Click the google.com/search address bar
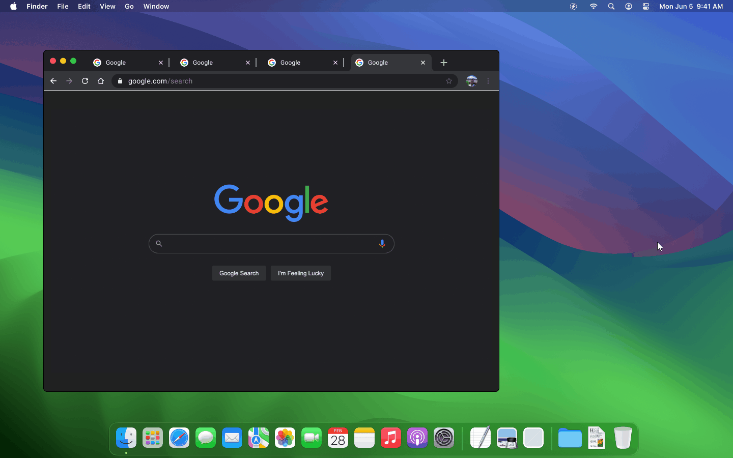Image resolution: width=733 pixels, height=458 pixels. coord(285,81)
